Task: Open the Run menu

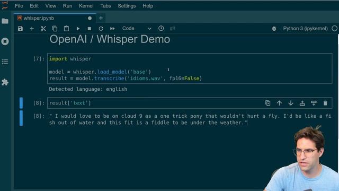Action: 68,6
